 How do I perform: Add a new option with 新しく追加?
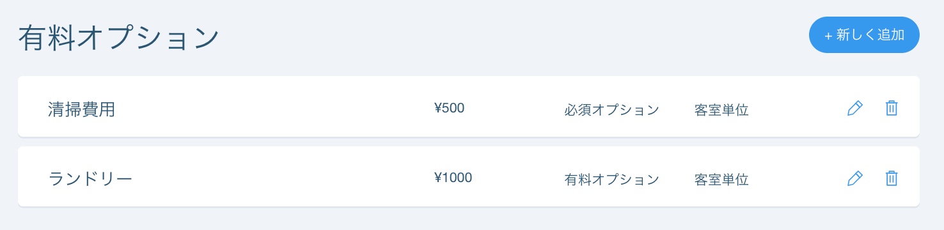pos(864,34)
